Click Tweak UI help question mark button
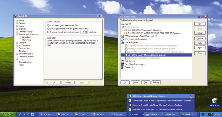Screen dimensions: 222x117 pos(99,16)
